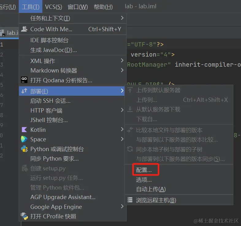Image resolution: width=241 pixels, height=226 pixels.
Task: Expand the Google App Engine submenu arrow
Action: click(x=122, y=206)
